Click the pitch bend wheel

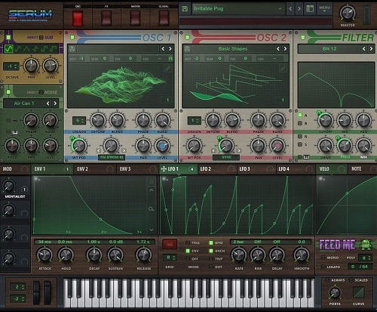(x=37, y=293)
